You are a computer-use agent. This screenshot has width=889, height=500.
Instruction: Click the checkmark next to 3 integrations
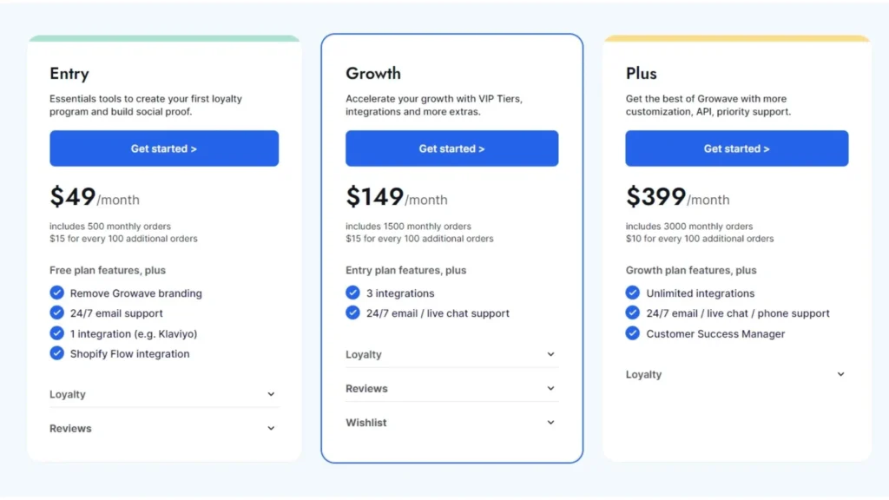click(x=352, y=293)
